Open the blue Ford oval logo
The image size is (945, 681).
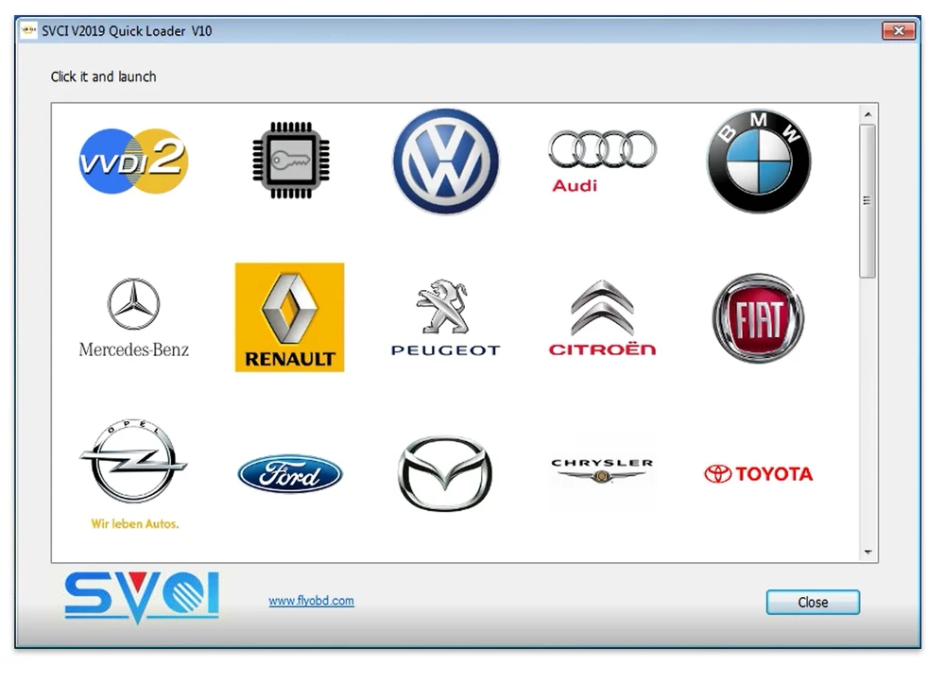point(290,474)
